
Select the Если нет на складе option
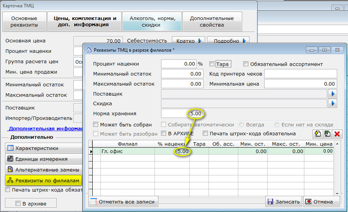click(x=277, y=125)
